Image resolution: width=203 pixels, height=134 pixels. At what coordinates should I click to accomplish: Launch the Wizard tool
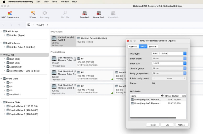(33, 15)
